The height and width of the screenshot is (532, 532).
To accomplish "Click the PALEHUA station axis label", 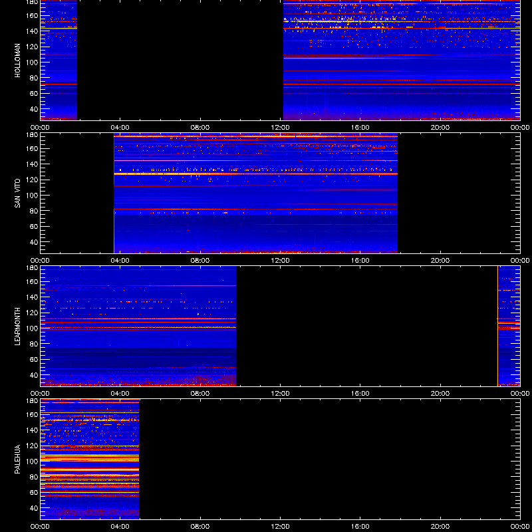I will 17,460.
